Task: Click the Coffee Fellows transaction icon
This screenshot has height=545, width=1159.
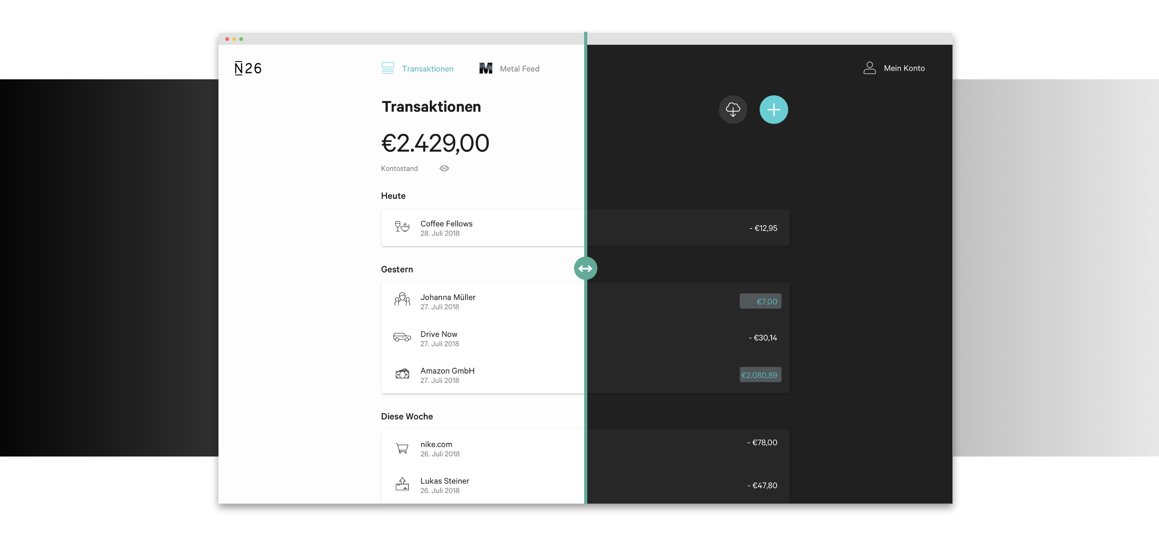Action: pyautogui.click(x=401, y=227)
